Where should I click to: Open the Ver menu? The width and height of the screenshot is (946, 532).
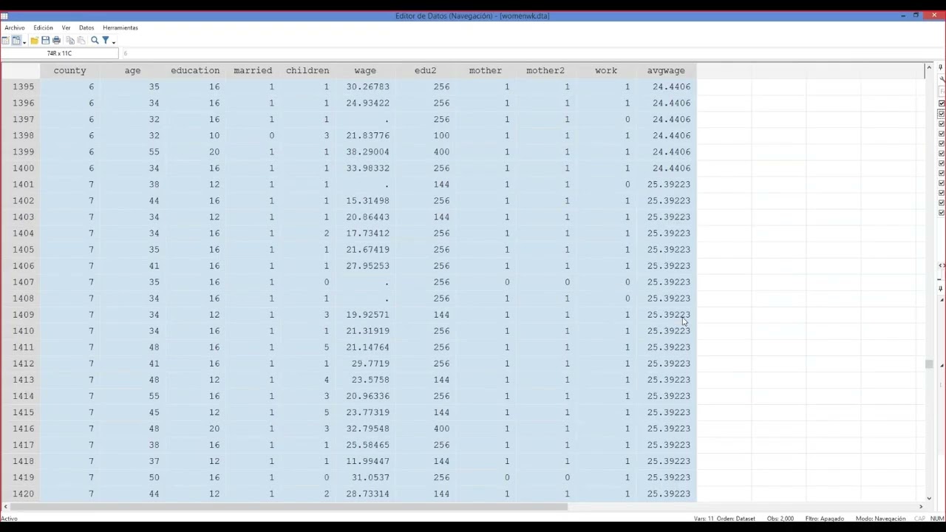tap(66, 27)
